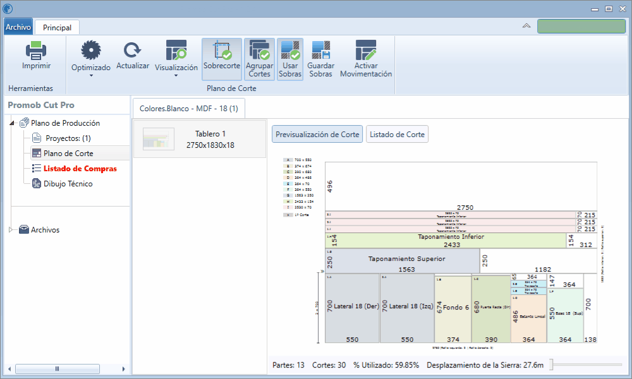Viewport: 632px width, 379px height.
Task: Toggle Usar Sobras option
Action: click(290, 59)
